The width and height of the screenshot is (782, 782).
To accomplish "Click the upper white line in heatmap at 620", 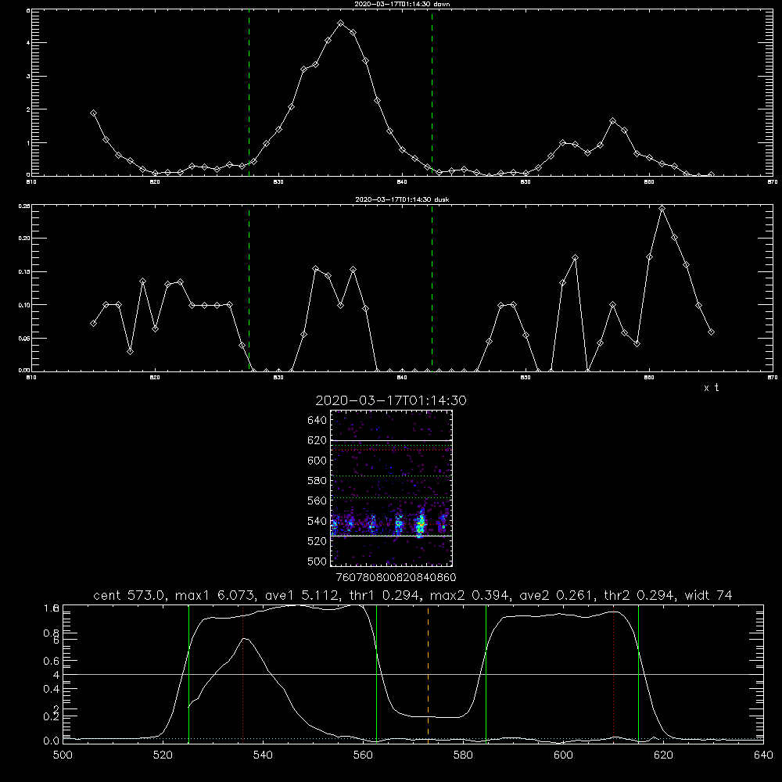I will click(392, 440).
